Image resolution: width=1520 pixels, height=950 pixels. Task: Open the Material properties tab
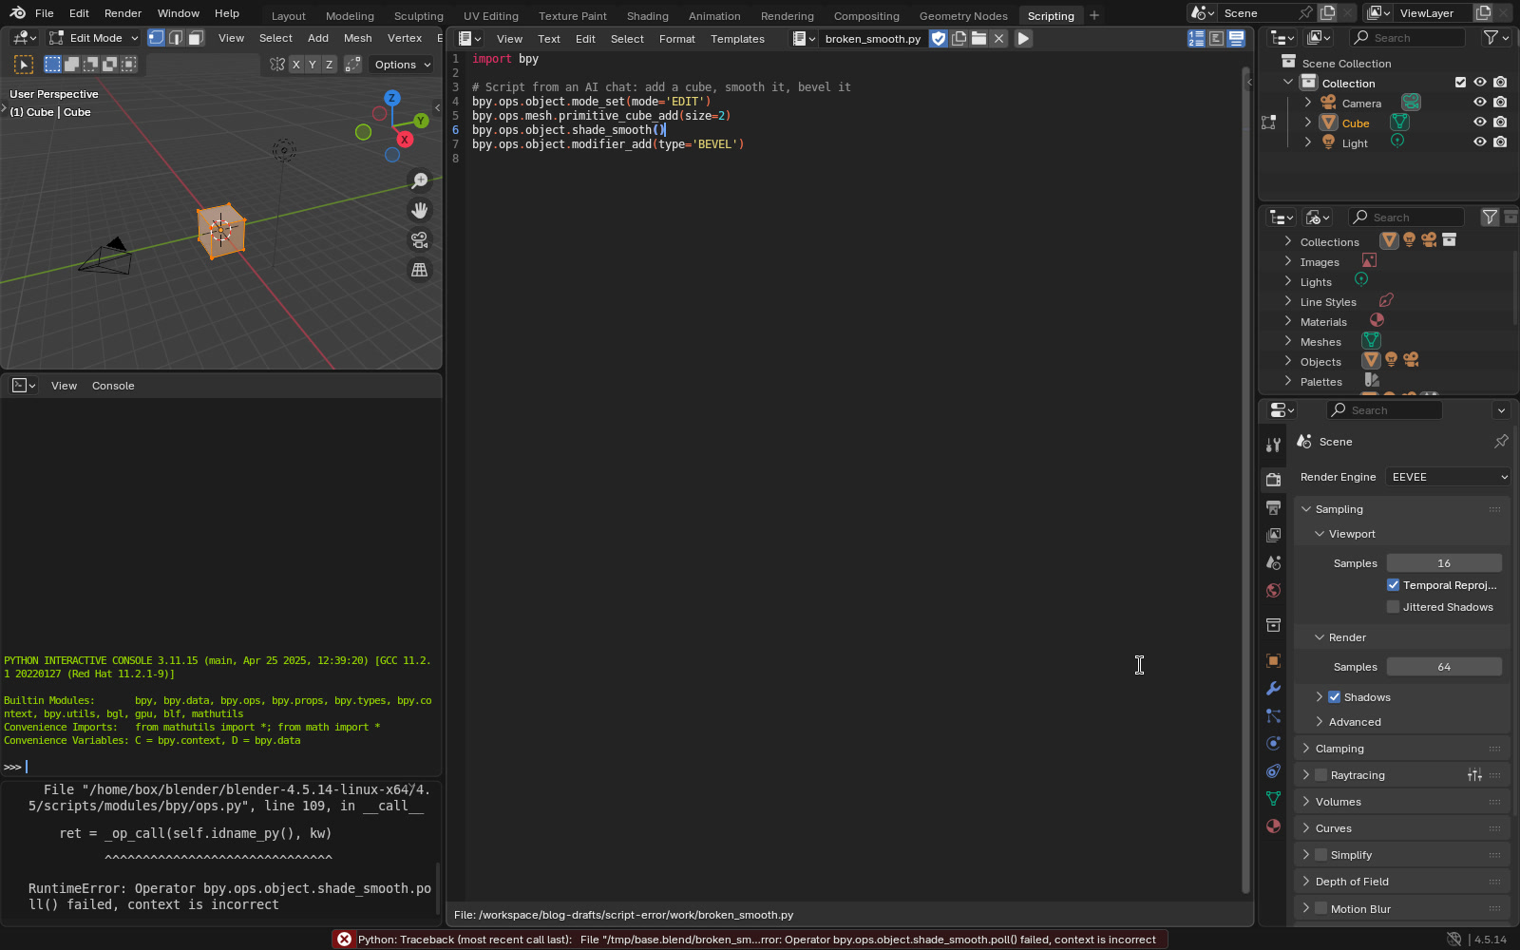click(1274, 826)
